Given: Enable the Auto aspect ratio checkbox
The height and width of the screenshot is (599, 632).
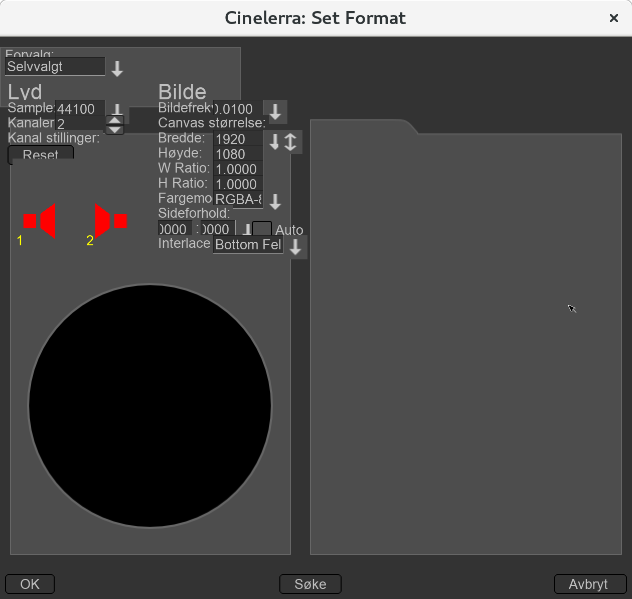Looking at the screenshot, I should click(x=262, y=229).
